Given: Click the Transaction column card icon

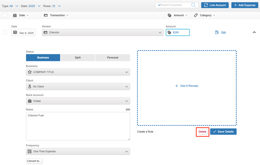Looking at the screenshot, I should tap(46, 16).
